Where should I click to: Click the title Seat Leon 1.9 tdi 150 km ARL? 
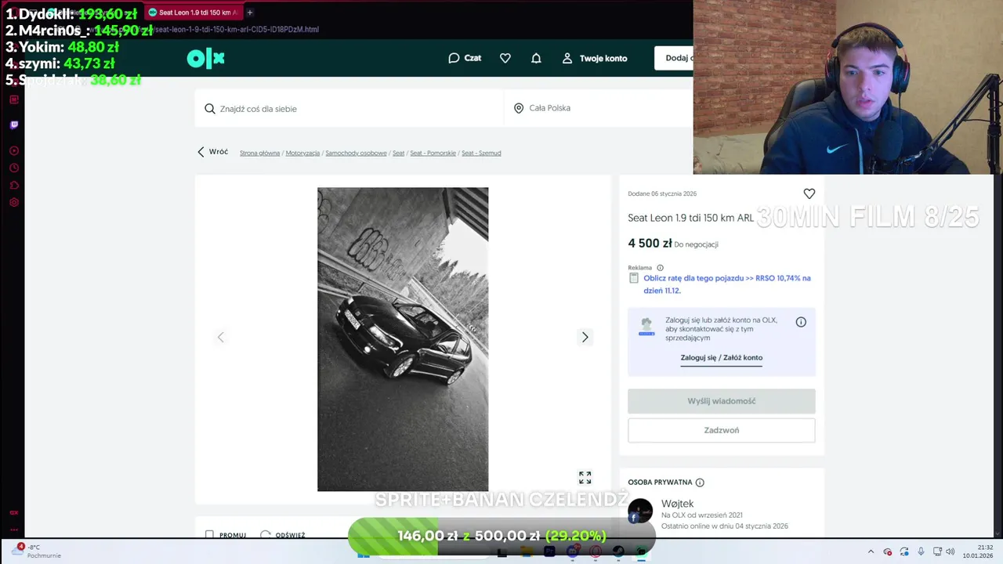690,218
